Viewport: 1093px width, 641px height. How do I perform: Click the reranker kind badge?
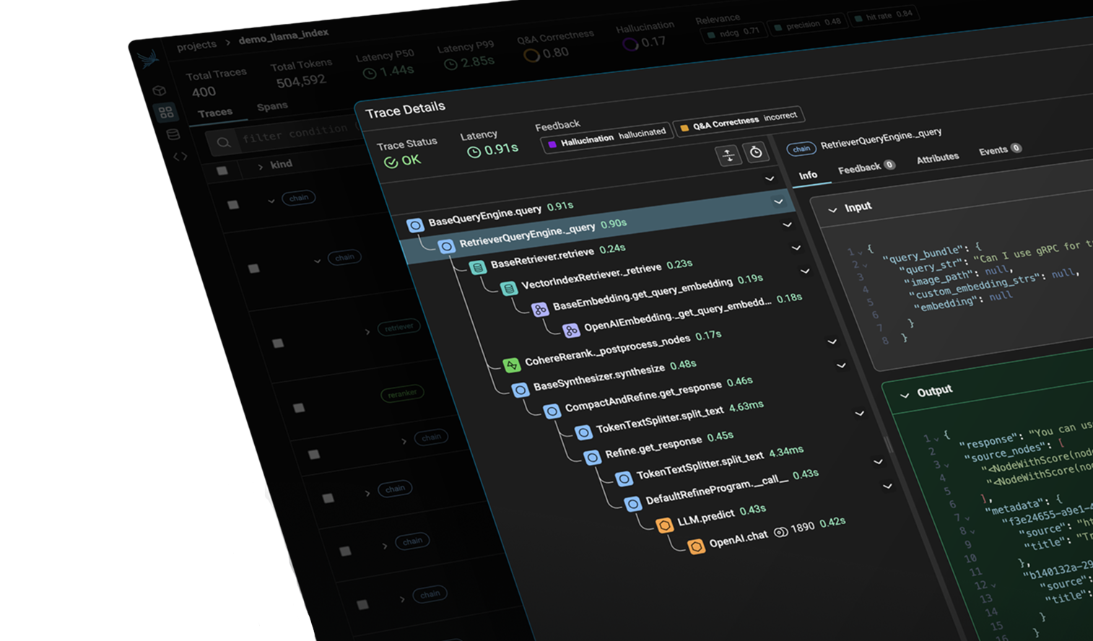pyautogui.click(x=402, y=393)
